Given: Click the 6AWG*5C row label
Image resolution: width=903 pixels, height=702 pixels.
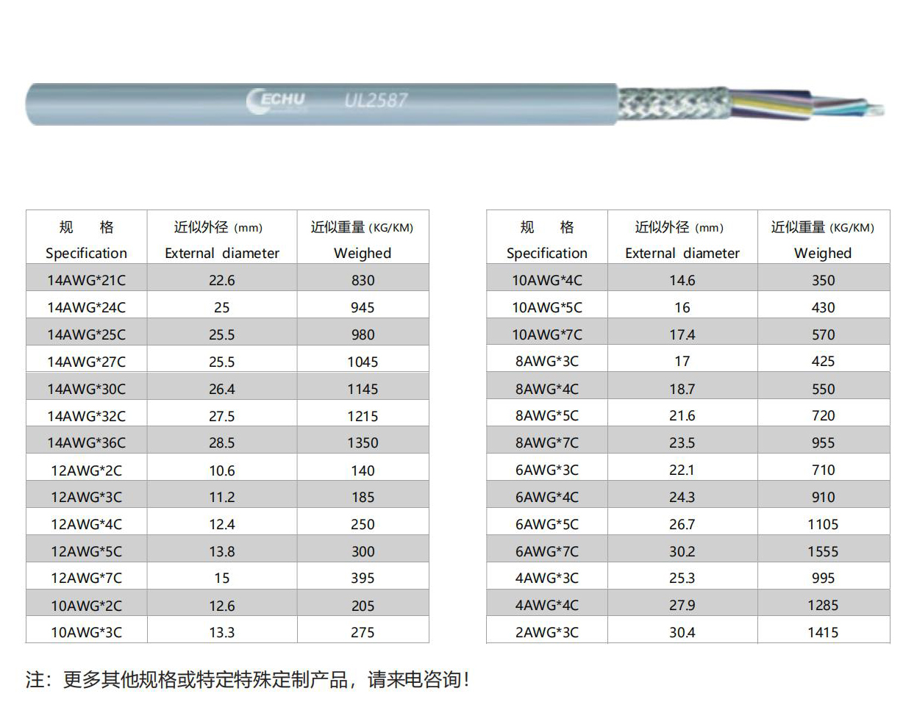Looking at the screenshot, I should [547, 524].
